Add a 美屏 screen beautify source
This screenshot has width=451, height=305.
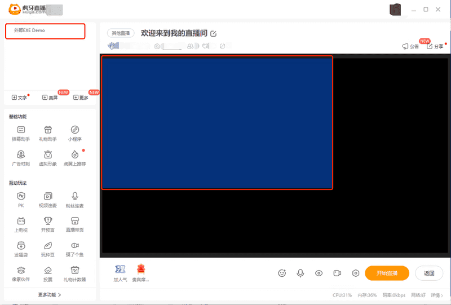tap(50, 98)
